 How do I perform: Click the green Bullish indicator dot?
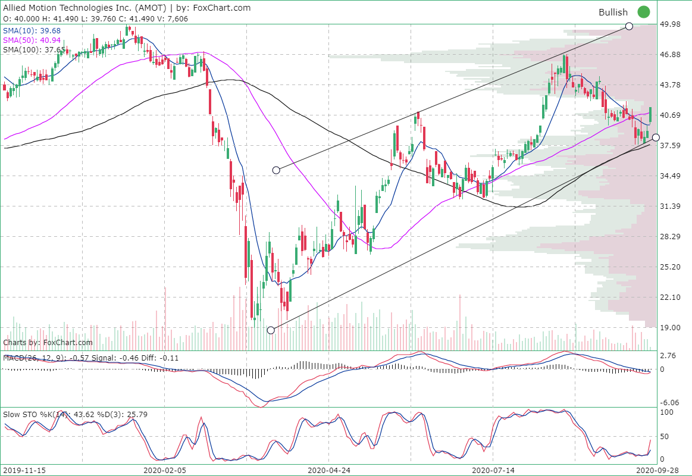643,12
